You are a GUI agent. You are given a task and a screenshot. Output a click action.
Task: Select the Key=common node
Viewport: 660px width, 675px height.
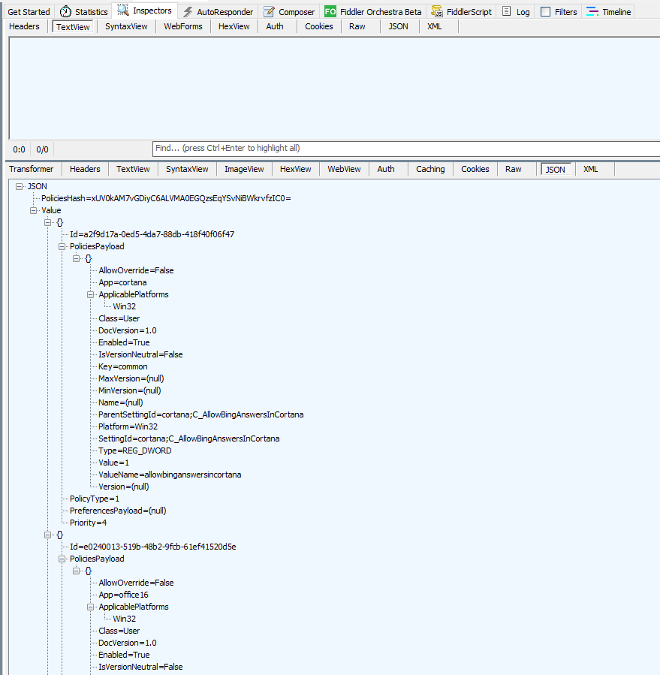pos(122,366)
